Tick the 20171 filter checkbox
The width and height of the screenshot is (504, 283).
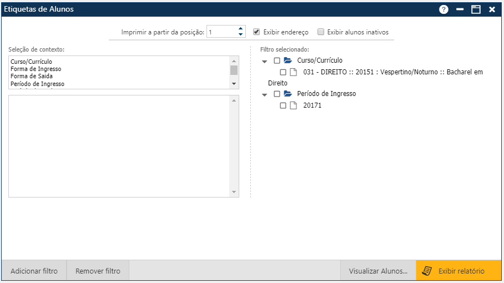283,105
